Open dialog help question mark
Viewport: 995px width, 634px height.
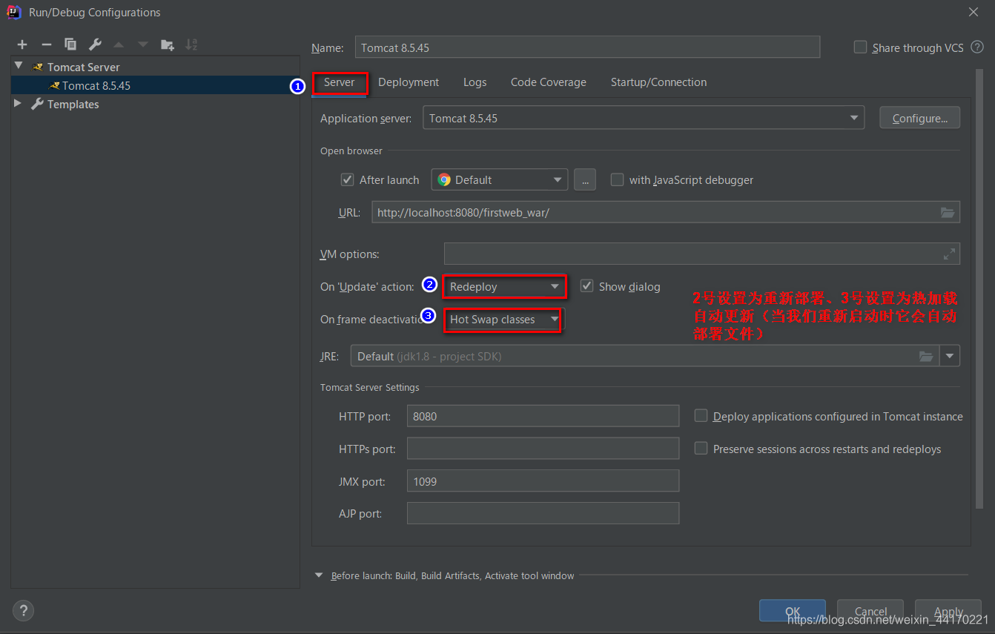(x=23, y=611)
